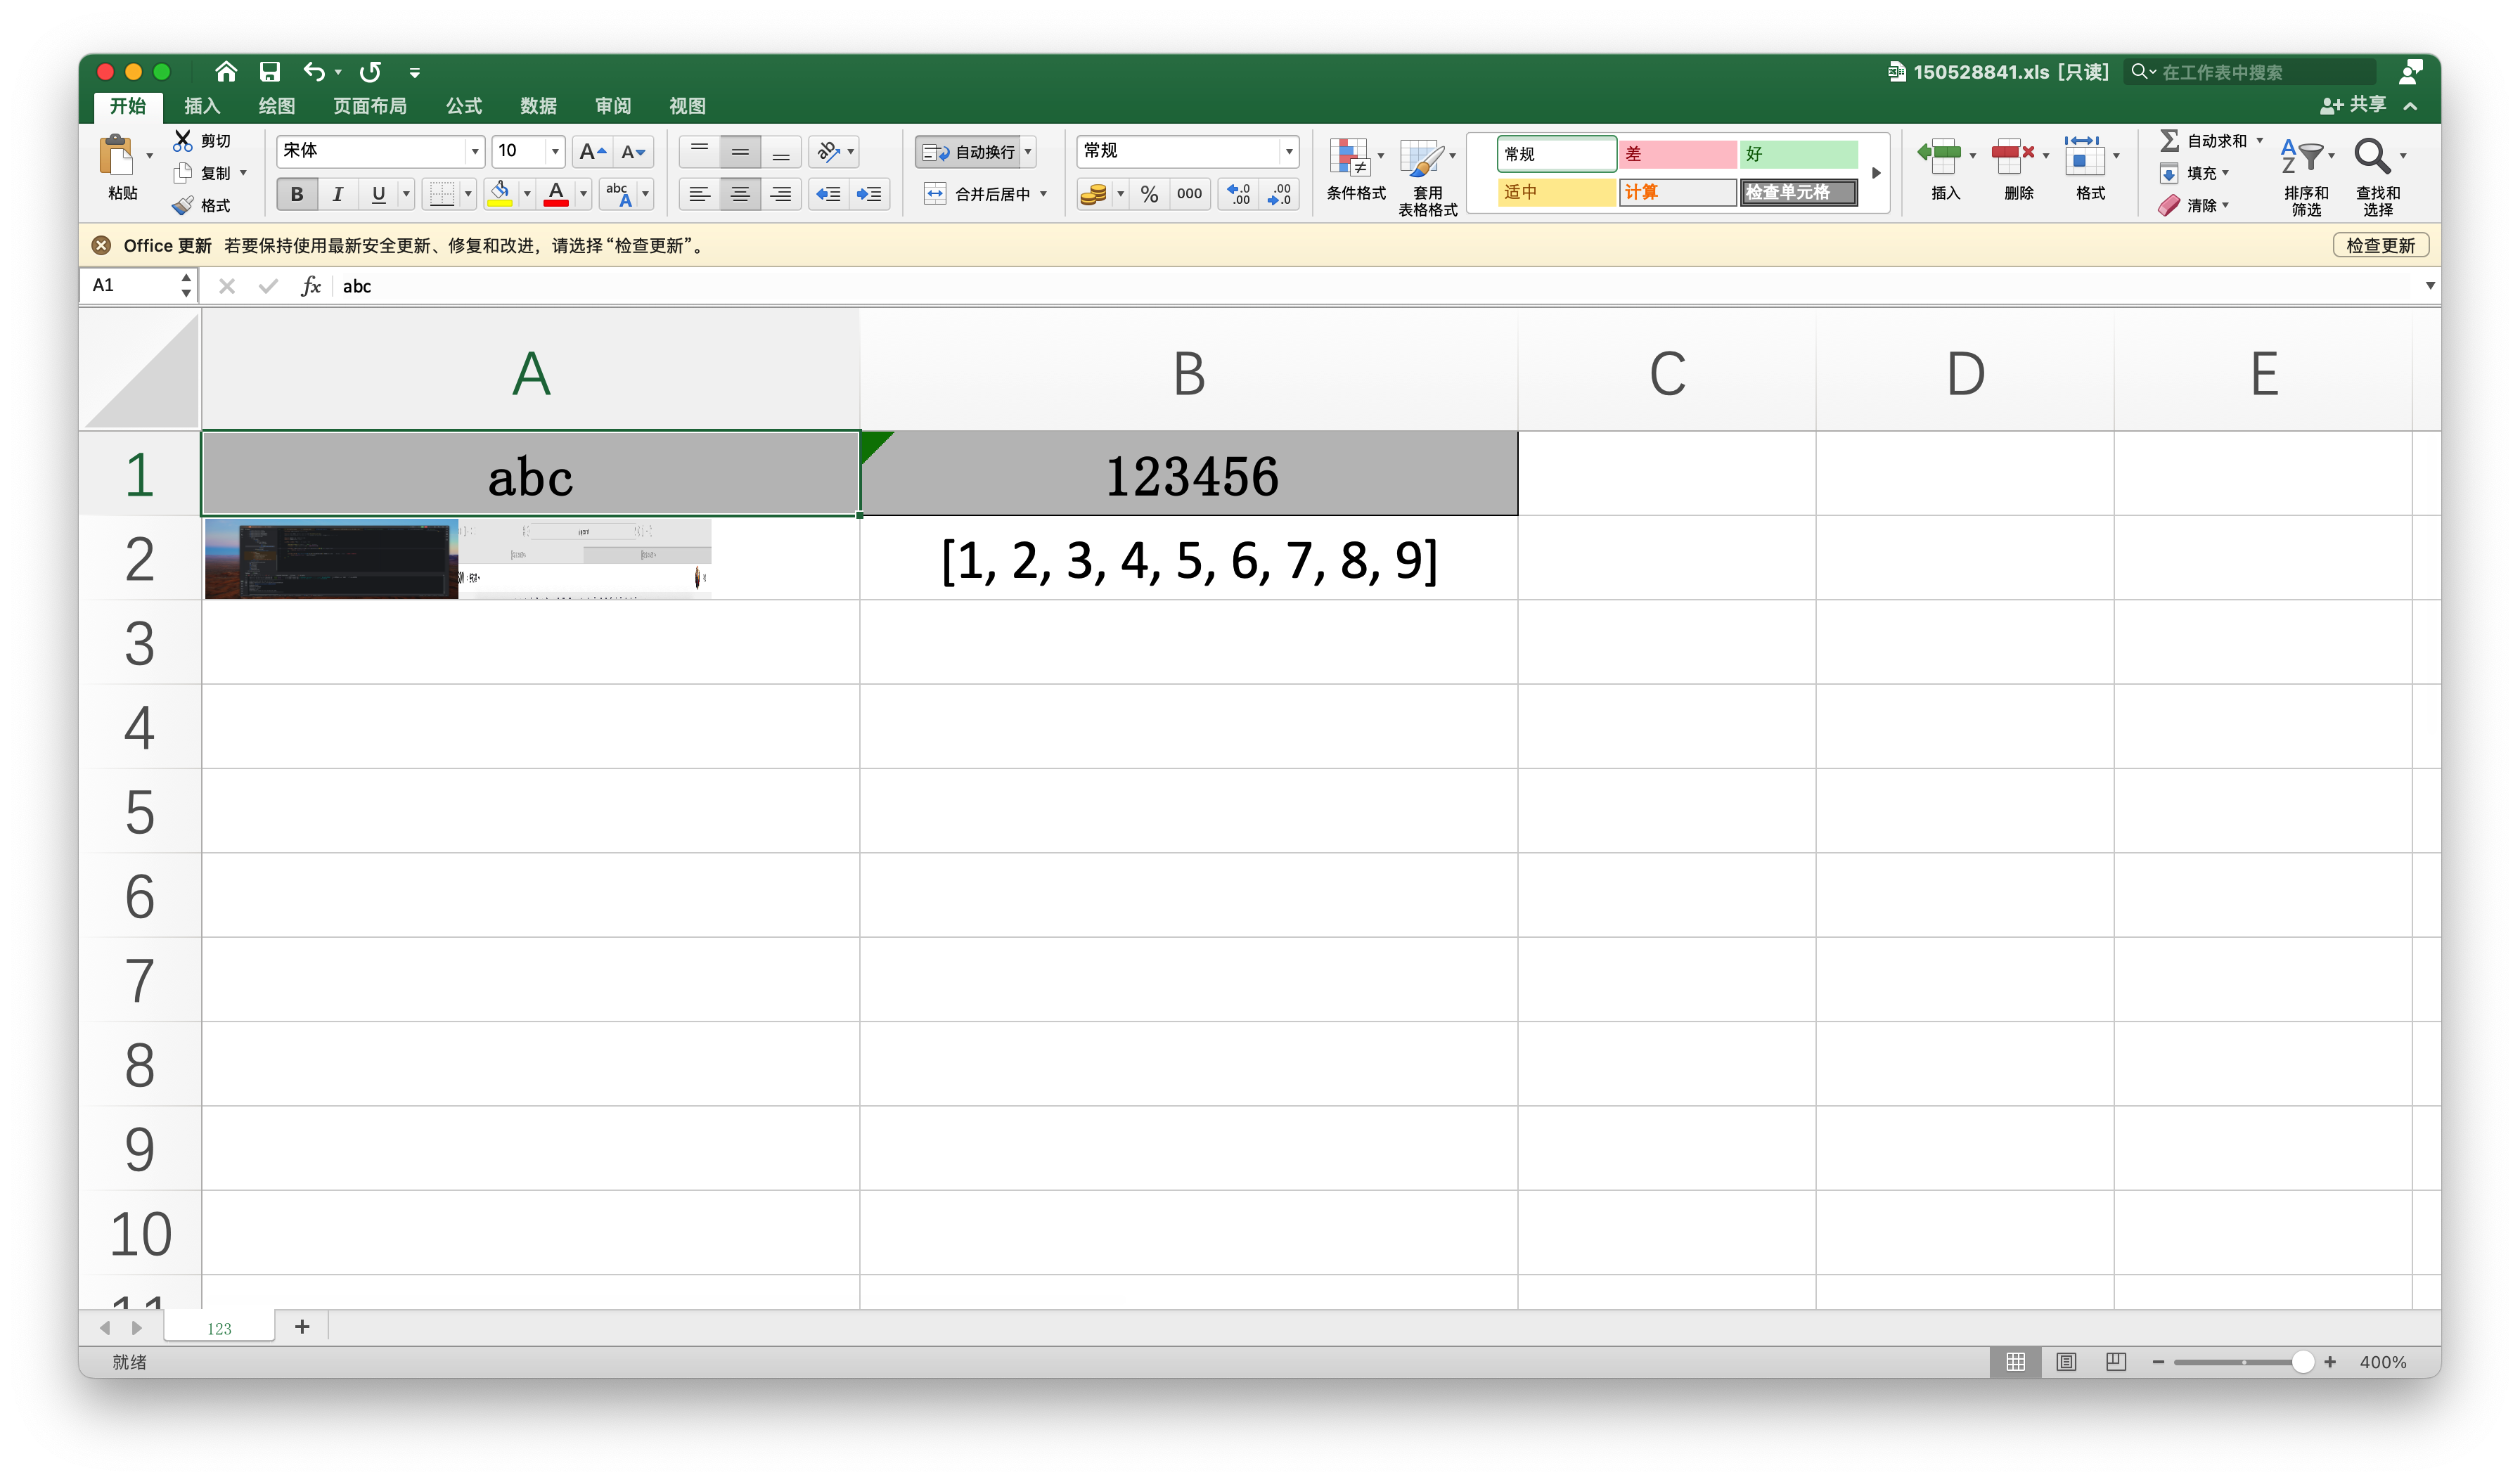Expand font color dropdown arrow

click(583, 194)
